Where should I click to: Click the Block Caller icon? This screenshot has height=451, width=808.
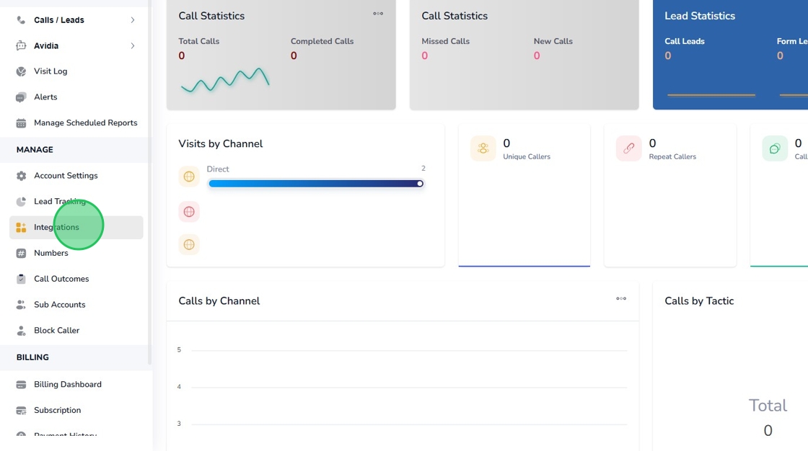point(21,331)
